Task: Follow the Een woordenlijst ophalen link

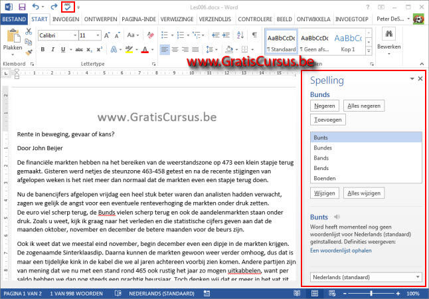Action: (341, 250)
